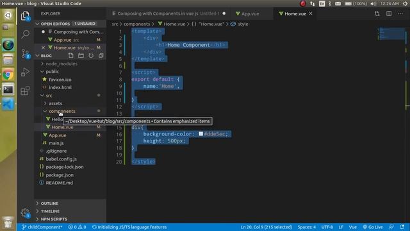Image resolution: width=410 pixels, height=231 pixels.
Task: Open notifications bell in status bar
Action: tap(402, 227)
